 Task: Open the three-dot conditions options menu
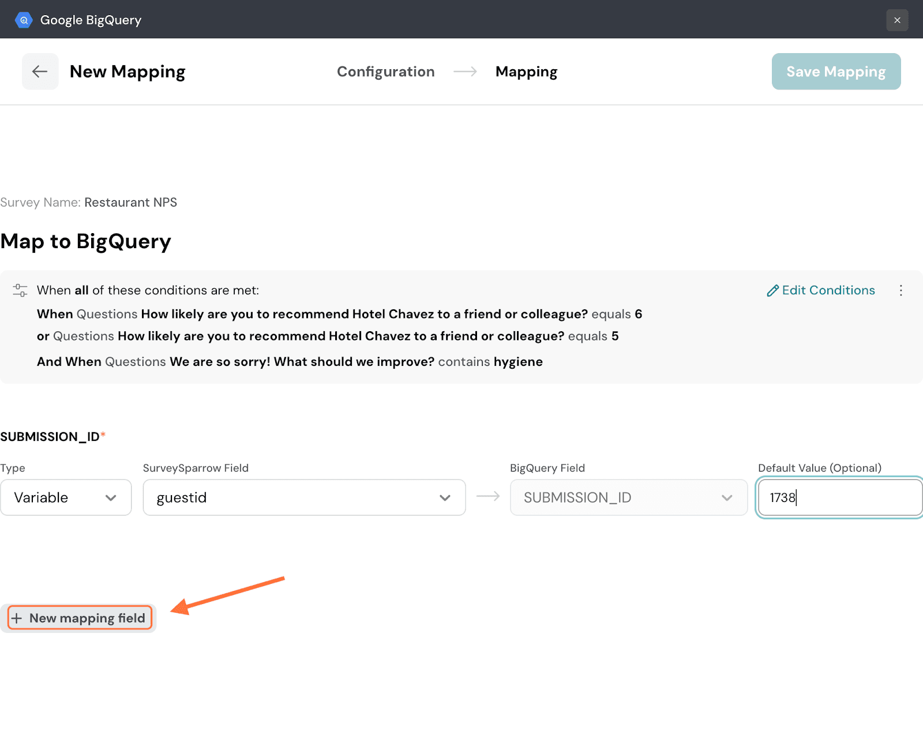901,290
